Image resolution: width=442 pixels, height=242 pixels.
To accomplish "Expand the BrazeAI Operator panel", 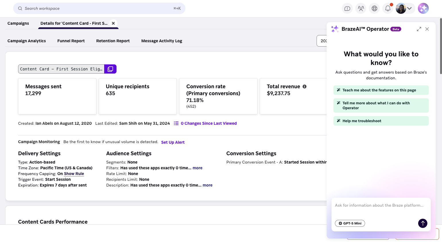I will coord(419,29).
